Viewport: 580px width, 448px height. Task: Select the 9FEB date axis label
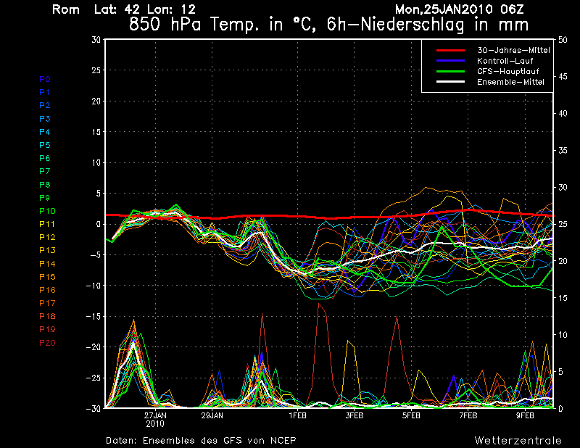pos(526,416)
